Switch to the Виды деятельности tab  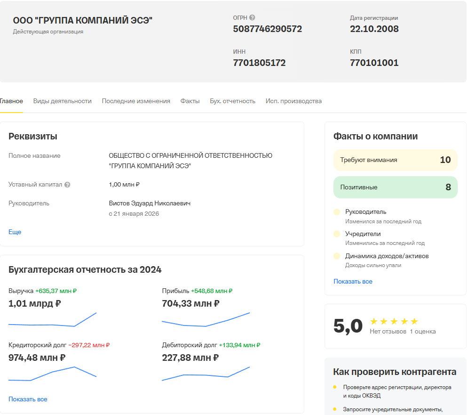[x=62, y=101]
